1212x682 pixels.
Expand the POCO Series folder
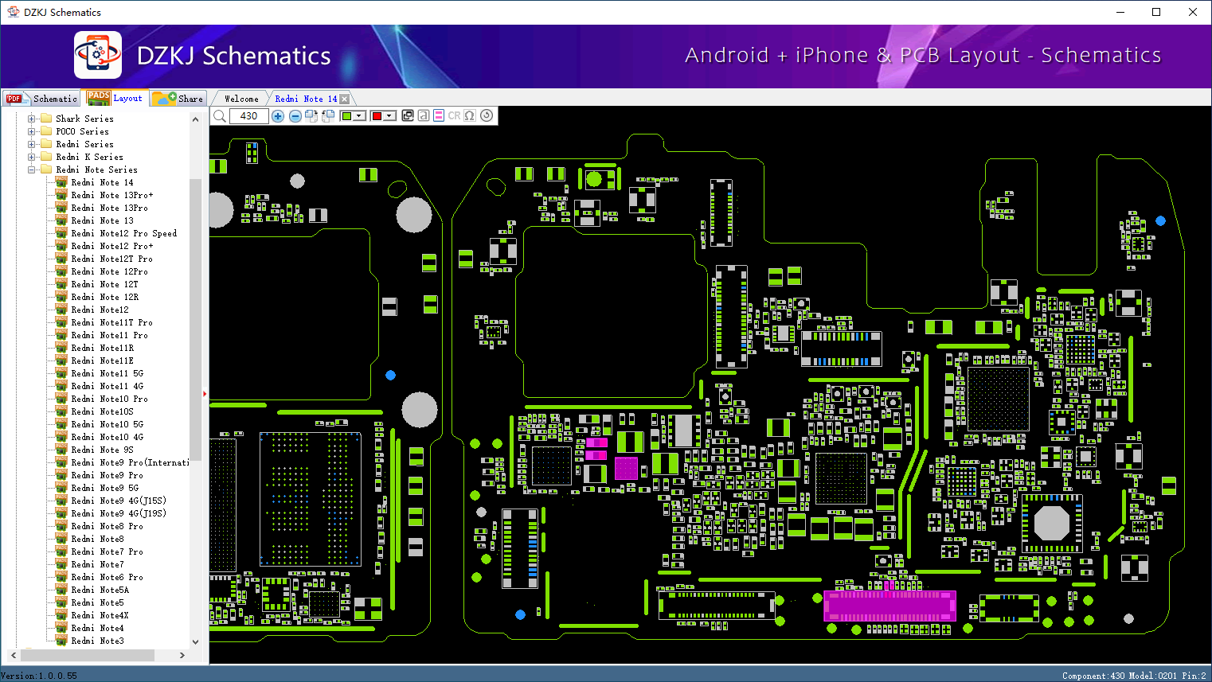tap(32, 131)
